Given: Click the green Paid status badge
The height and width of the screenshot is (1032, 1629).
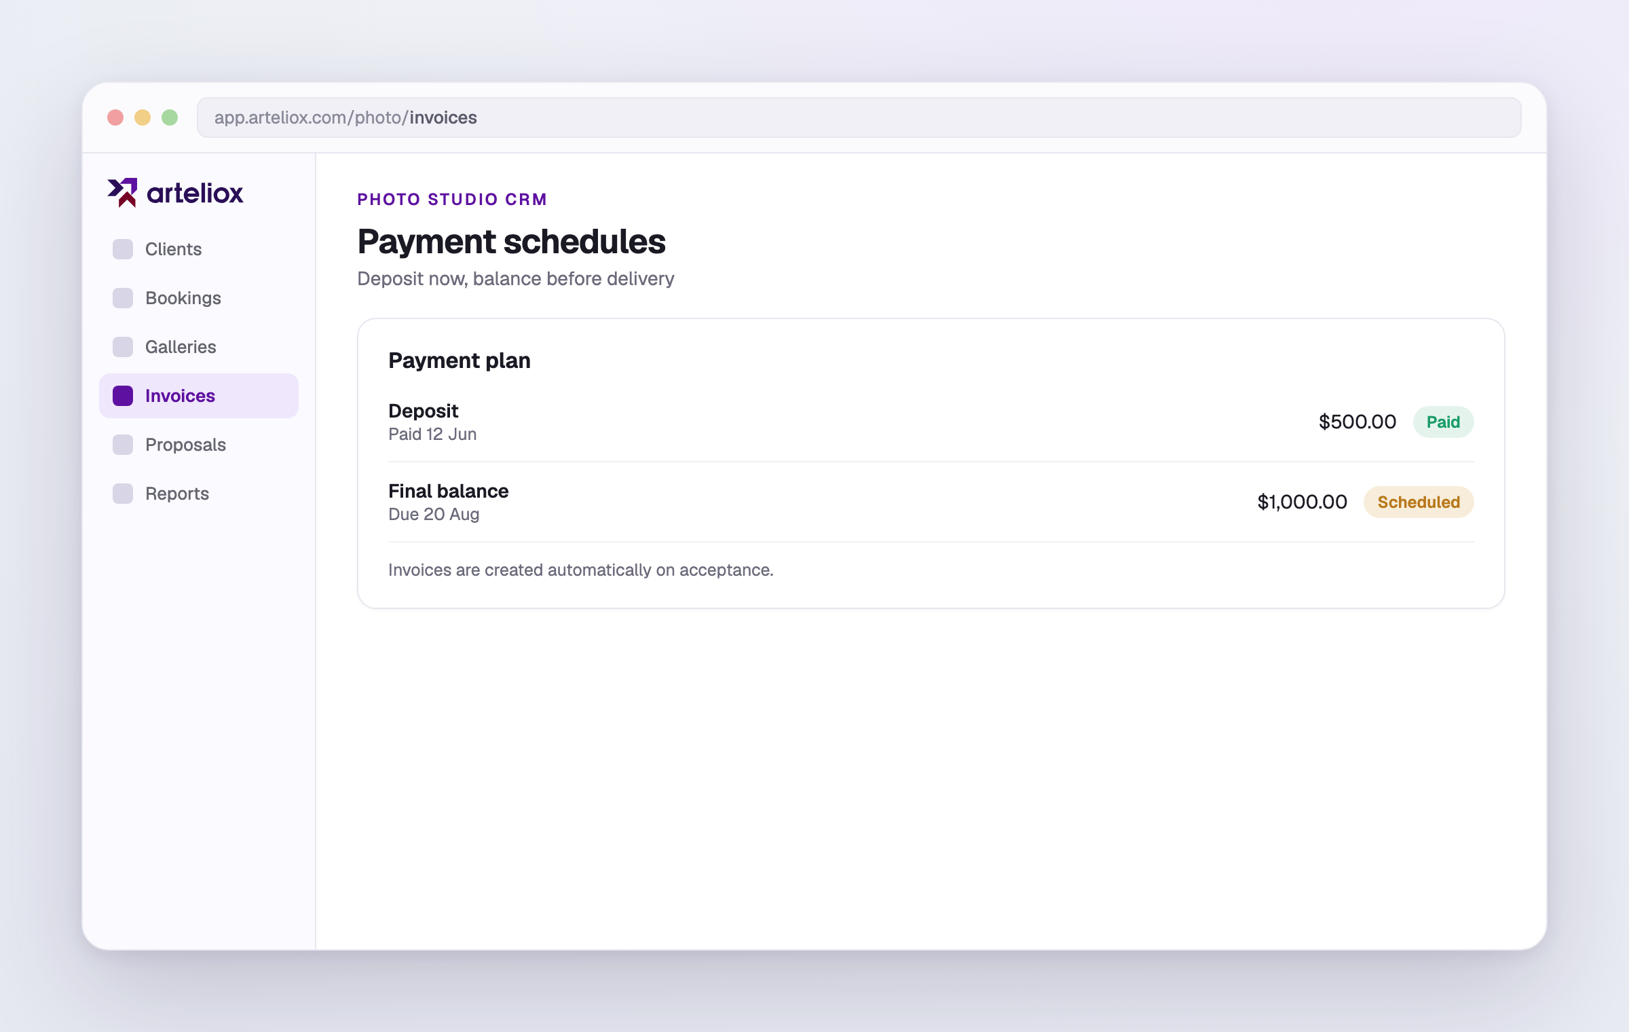Looking at the screenshot, I should (x=1443, y=422).
